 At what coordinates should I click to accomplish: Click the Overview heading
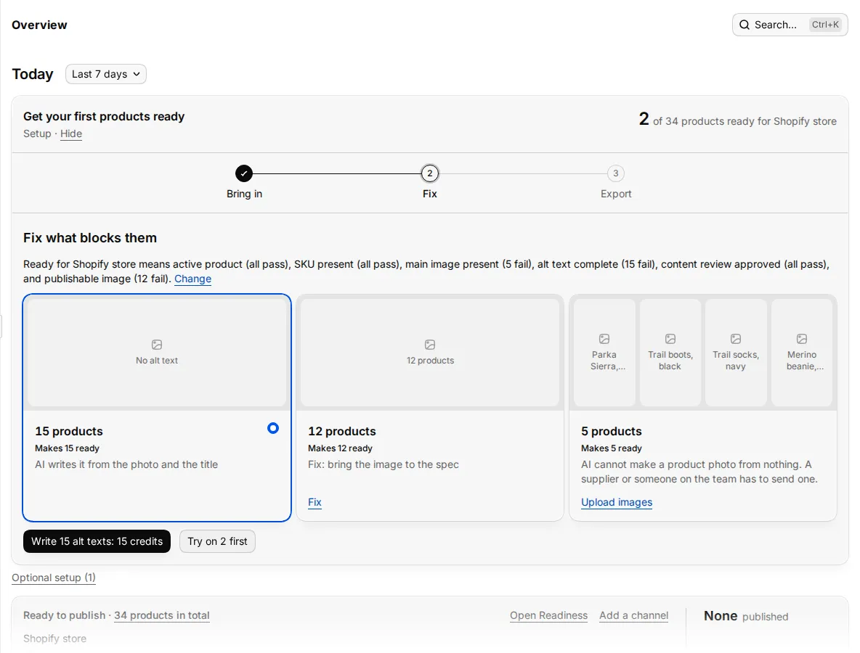pyautogui.click(x=39, y=25)
